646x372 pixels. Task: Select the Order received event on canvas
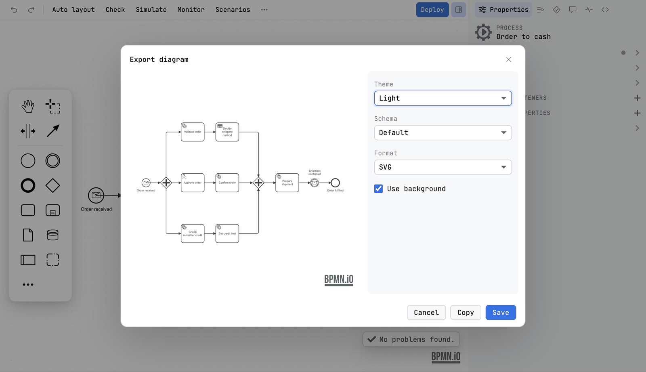[x=96, y=195]
